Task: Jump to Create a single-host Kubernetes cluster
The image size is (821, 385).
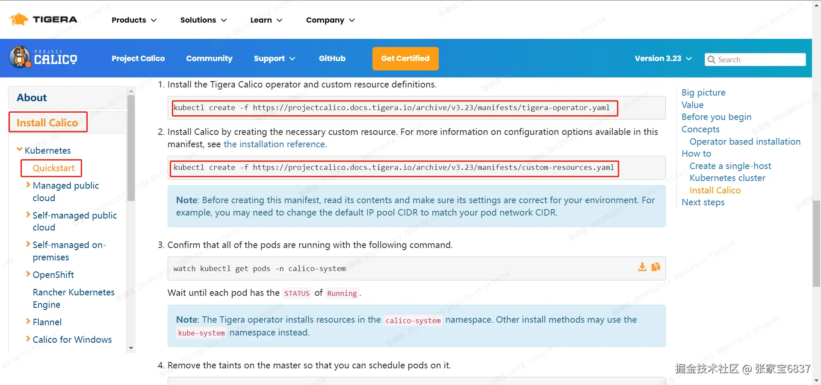Action: [730, 172]
